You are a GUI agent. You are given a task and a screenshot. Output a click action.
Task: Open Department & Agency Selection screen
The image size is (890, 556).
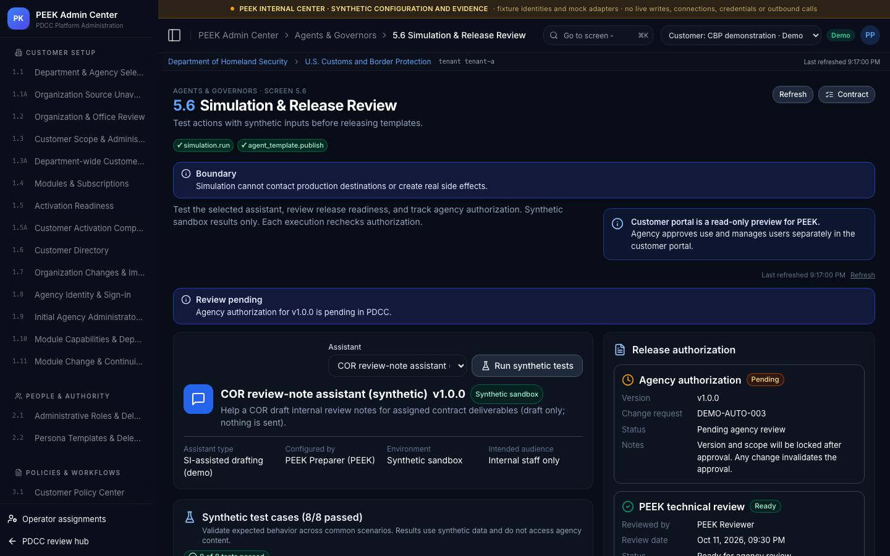(x=79, y=72)
